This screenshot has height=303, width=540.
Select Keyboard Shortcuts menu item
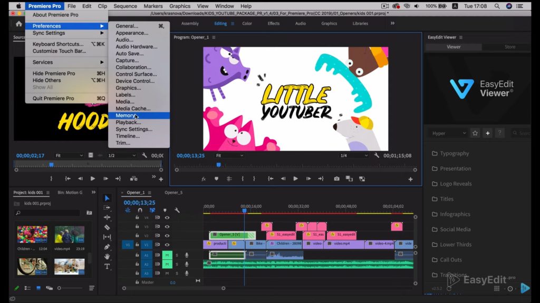click(x=66, y=44)
